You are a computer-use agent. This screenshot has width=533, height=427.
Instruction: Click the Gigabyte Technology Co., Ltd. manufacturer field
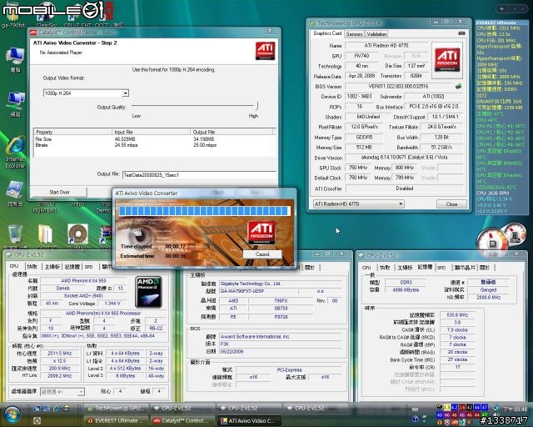click(281, 284)
